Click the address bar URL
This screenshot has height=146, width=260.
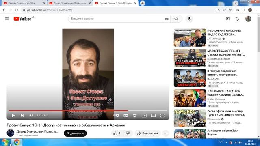click(50, 10)
